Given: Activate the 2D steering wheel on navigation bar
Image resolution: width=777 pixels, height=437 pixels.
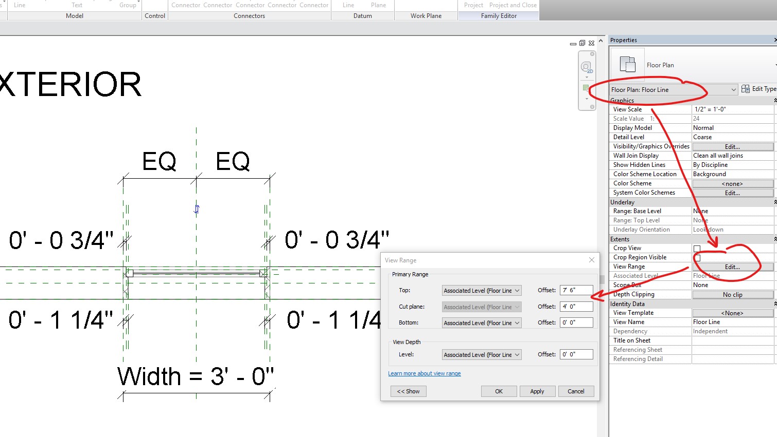Looking at the screenshot, I should click(586, 66).
